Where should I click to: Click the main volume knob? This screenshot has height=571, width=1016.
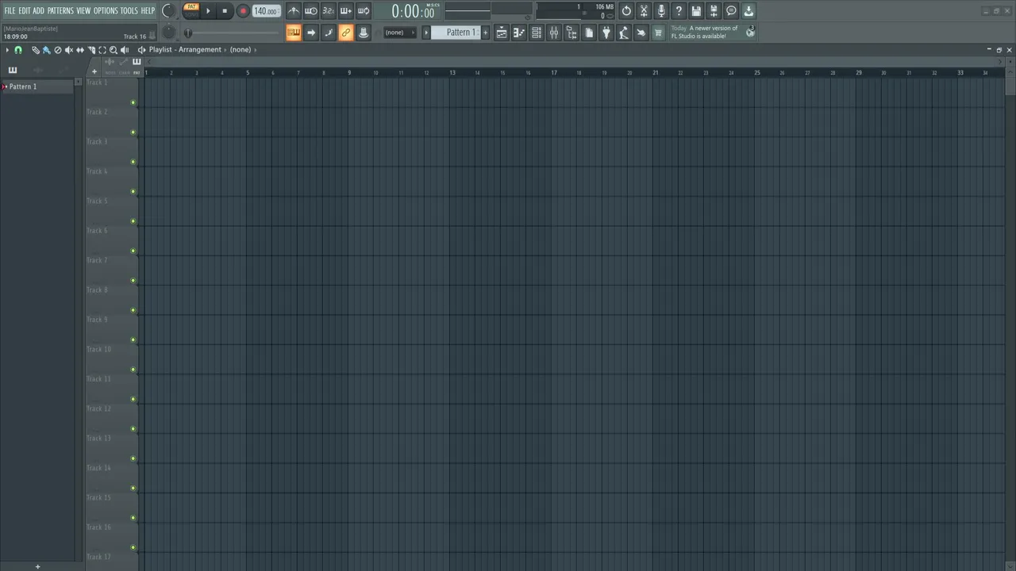click(167, 11)
